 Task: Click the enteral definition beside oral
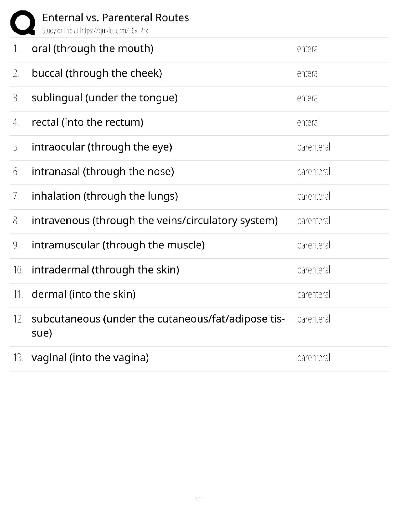pyautogui.click(x=308, y=49)
